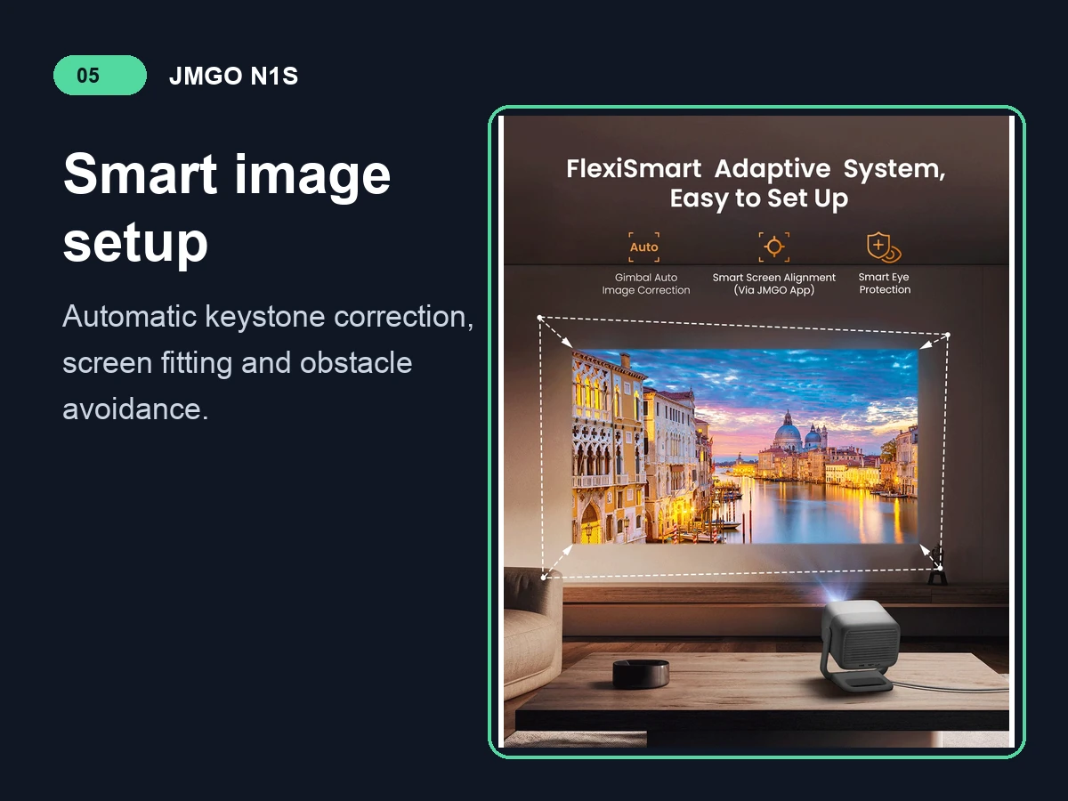Select the JMGO N1S product title
The height and width of the screenshot is (801, 1068).
click(x=233, y=77)
